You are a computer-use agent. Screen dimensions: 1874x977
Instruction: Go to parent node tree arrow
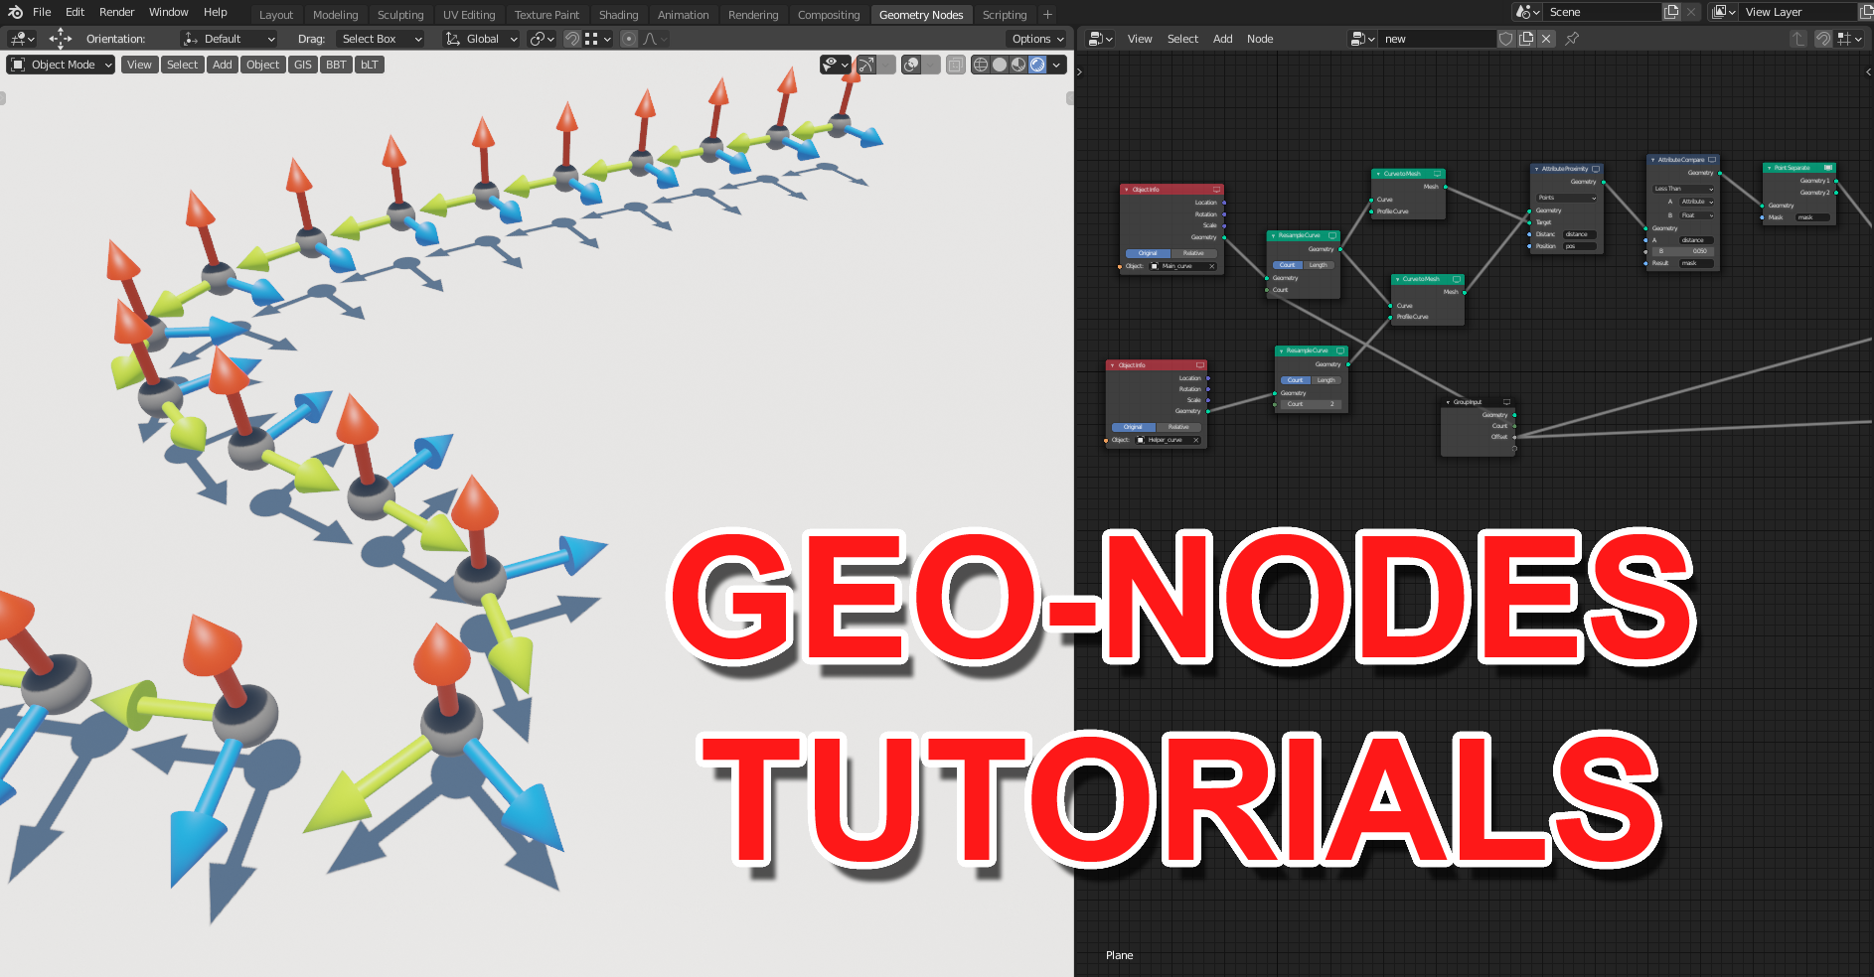[x=1797, y=39]
